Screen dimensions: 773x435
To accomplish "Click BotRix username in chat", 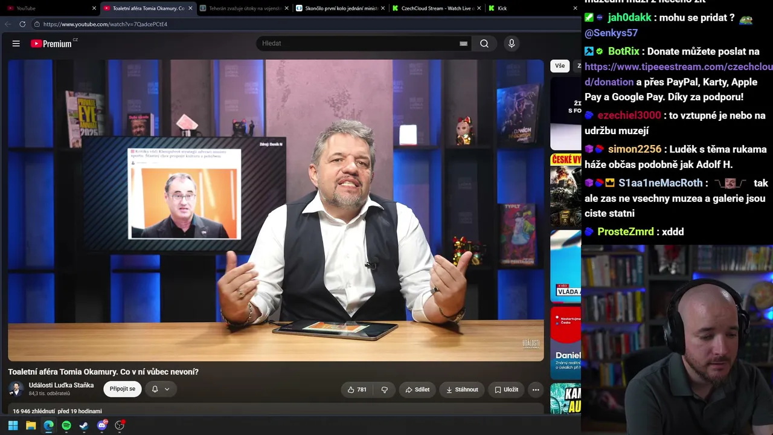I will pos(624,51).
